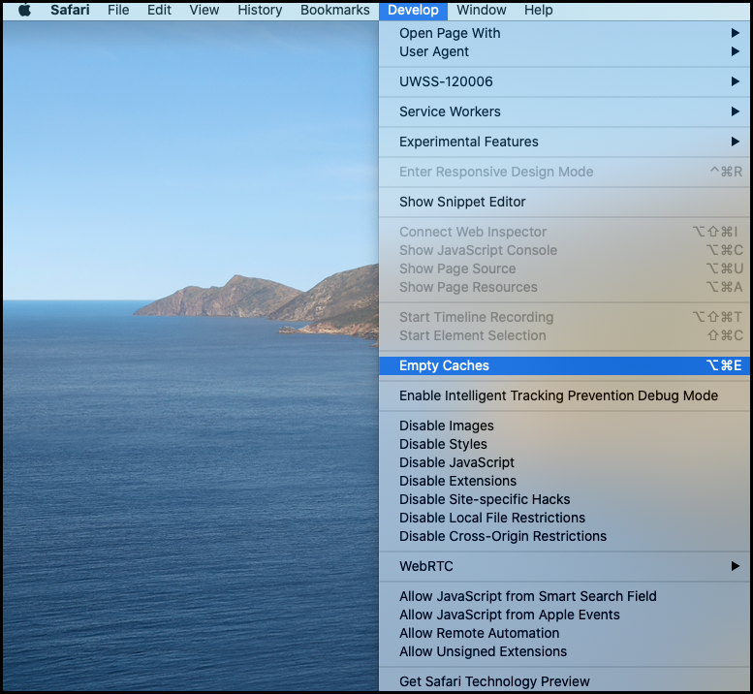The height and width of the screenshot is (694, 753).
Task: Toggle Disable Local File Restrictions option
Action: click(566, 518)
